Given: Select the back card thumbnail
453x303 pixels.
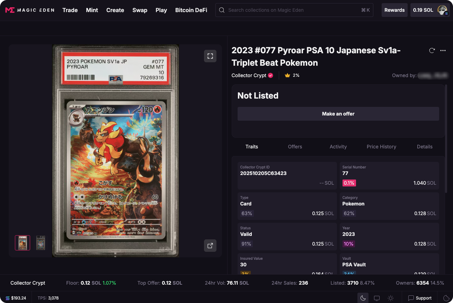Looking at the screenshot, I should 41,242.
